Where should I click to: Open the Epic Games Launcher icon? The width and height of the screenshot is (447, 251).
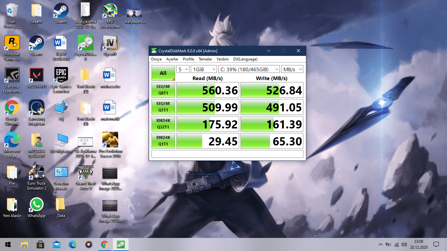tap(61, 80)
